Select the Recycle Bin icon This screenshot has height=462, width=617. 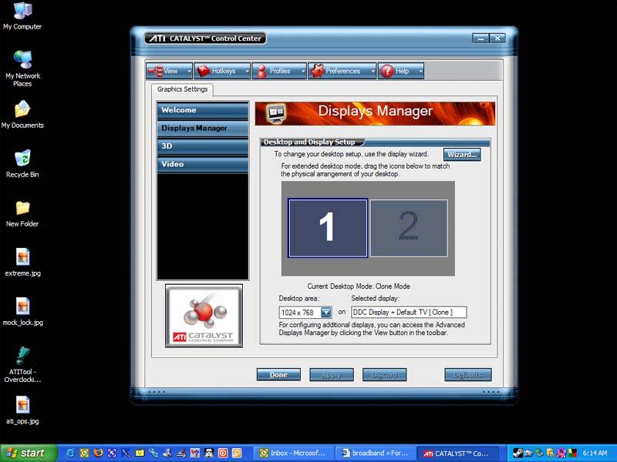[22, 164]
